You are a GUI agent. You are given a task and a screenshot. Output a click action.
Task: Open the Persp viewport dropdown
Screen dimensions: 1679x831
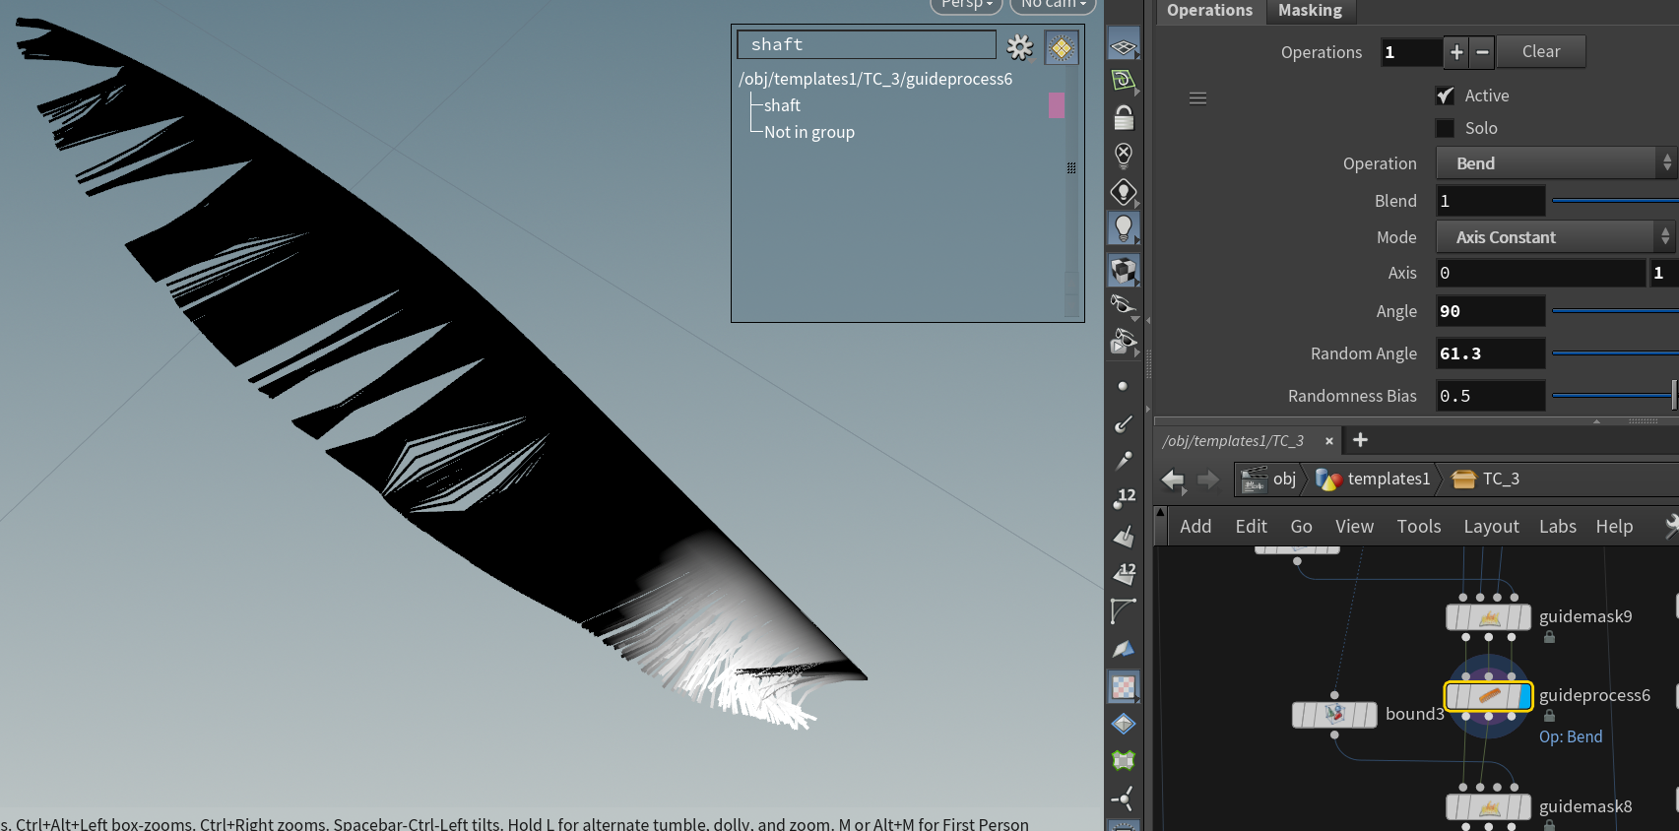click(x=966, y=5)
